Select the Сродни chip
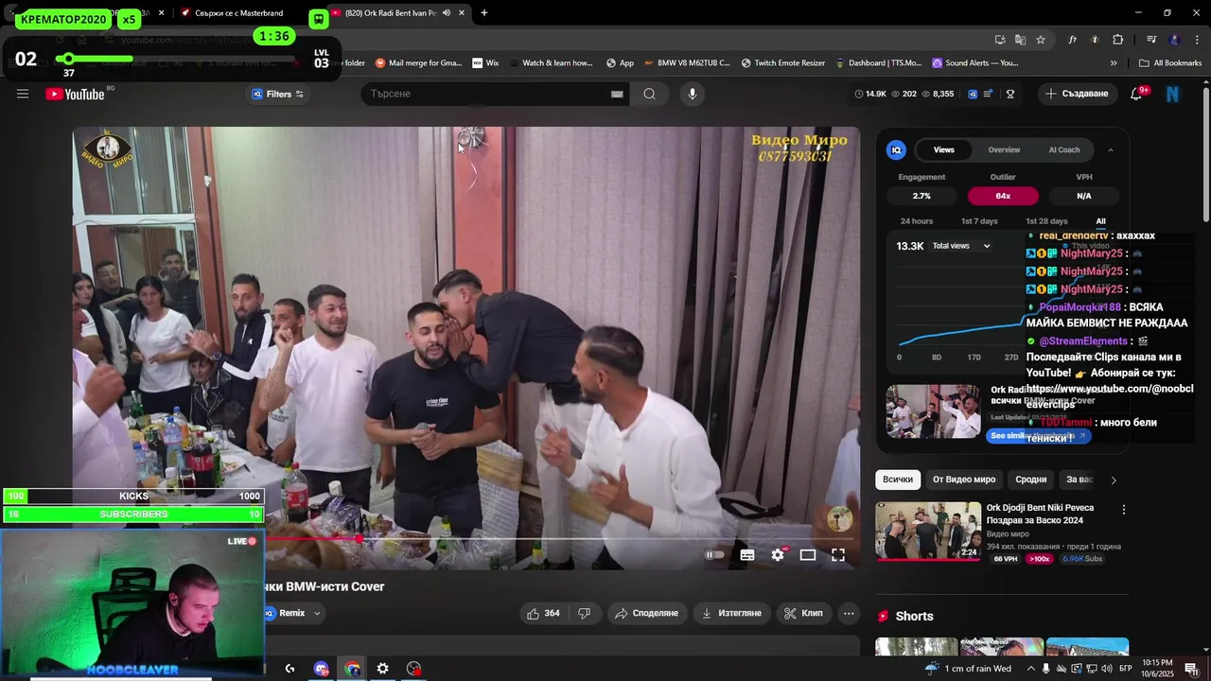The height and width of the screenshot is (681, 1211). 1031,480
